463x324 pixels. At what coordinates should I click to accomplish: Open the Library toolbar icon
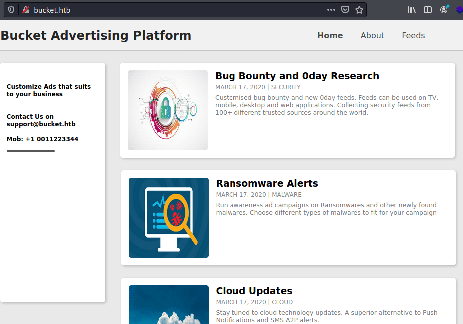tap(412, 10)
